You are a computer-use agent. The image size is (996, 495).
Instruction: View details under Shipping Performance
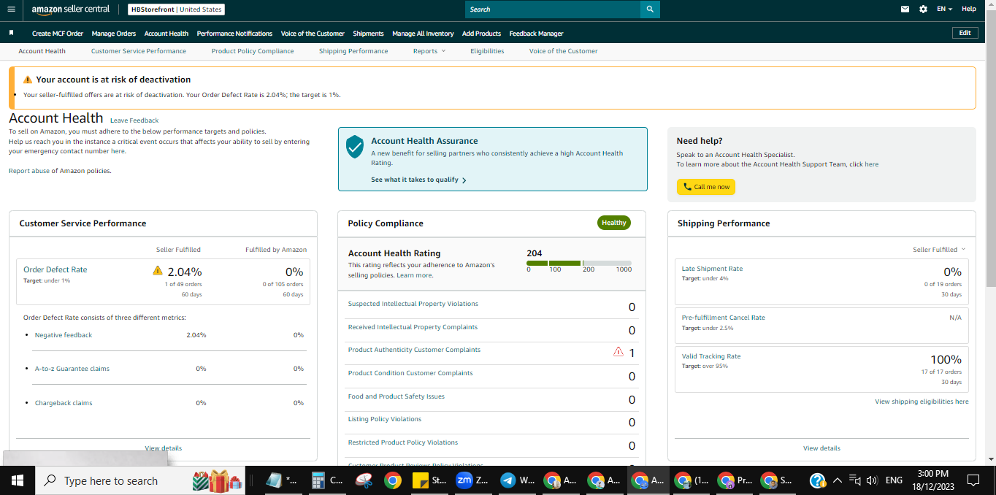pyautogui.click(x=821, y=448)
